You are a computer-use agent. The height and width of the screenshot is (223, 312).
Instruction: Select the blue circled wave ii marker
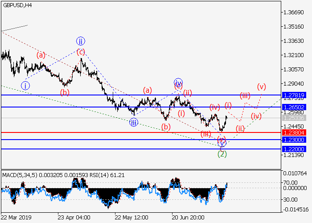click(80, 41)
